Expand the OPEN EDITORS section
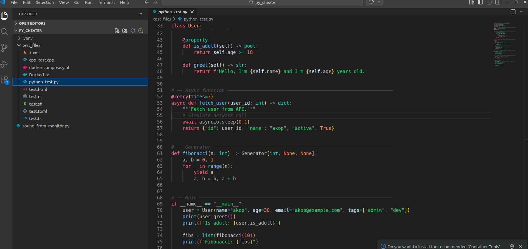Viewport: 528px width, 249px height. click(80, 23)
